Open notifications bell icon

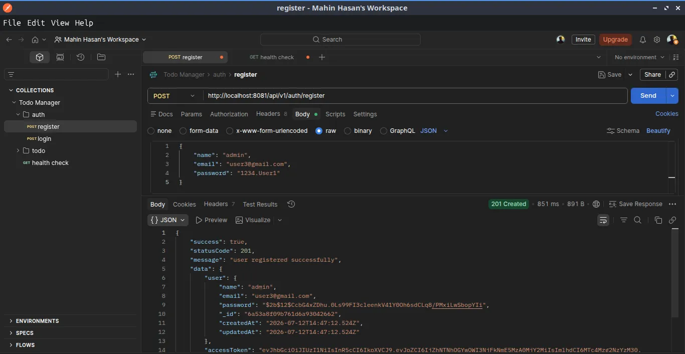click(642, 40)
